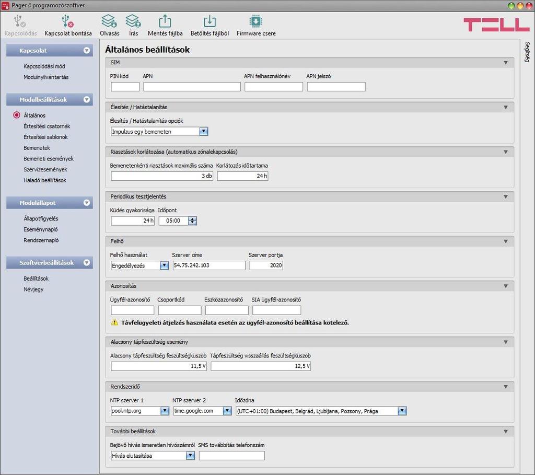Click the Szerver címe field

[x=209, y=265]
